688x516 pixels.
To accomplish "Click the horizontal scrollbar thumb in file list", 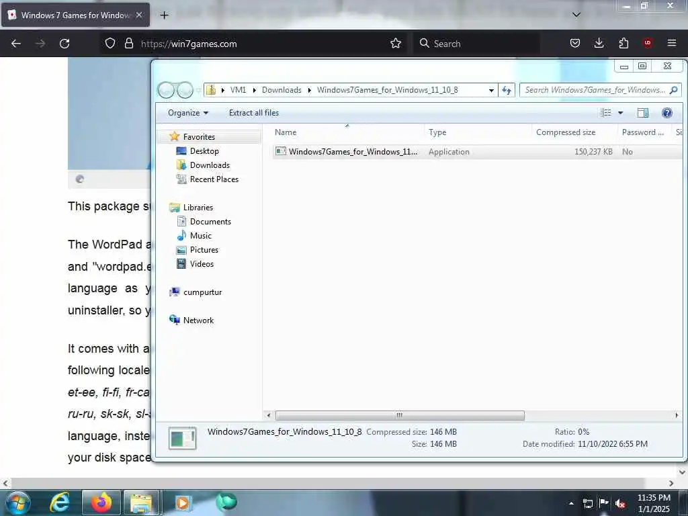I will (x=400, y=415).
